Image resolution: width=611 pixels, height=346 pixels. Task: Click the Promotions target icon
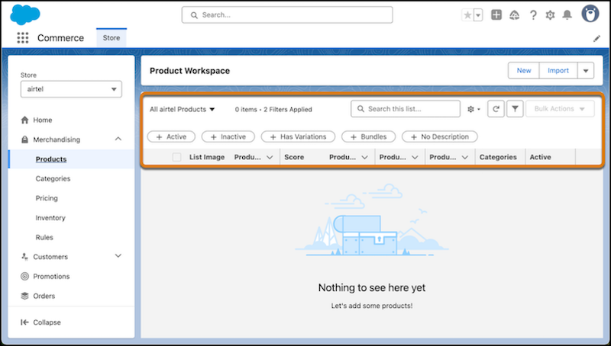click(25, 276)
